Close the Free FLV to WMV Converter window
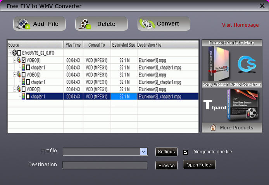Image resolution: width=269 pixels, height=185 pixels. pos(262,5)
